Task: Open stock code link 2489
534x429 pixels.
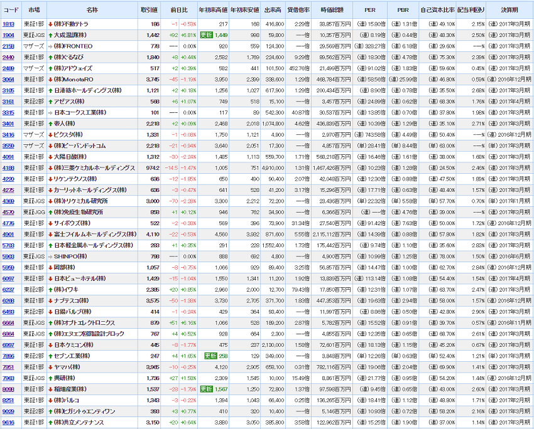Action: click(8, 68)
